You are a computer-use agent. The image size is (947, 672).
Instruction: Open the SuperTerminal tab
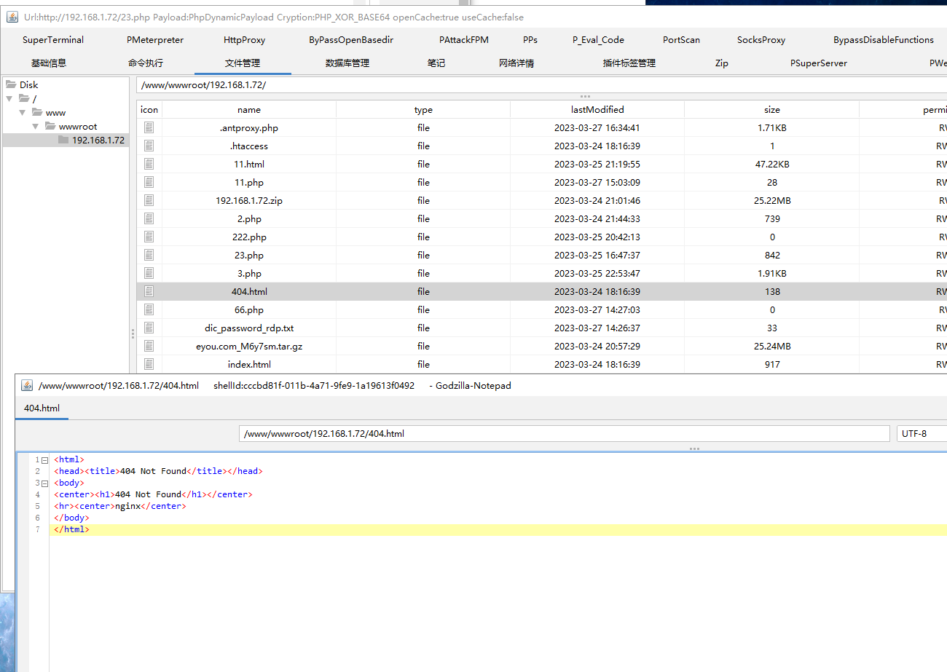click(53, 40)
